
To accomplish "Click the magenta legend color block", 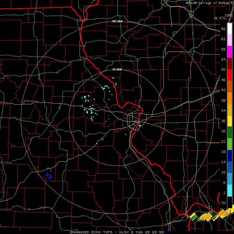I will [x=230, y=52].
